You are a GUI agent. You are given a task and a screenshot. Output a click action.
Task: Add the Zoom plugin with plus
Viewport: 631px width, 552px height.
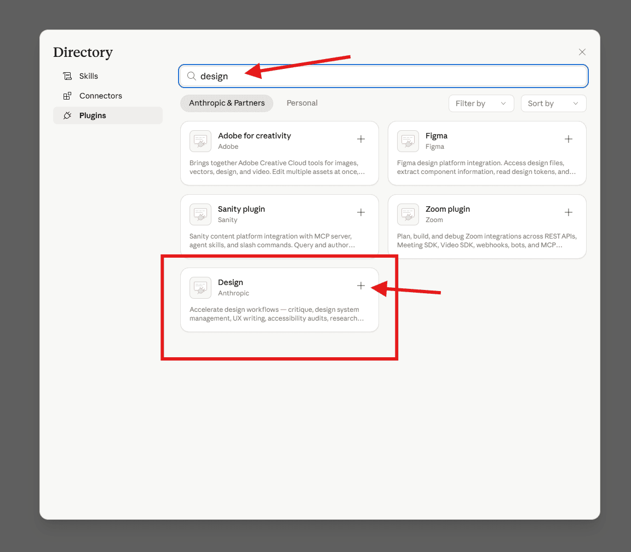tap(568, 212)
